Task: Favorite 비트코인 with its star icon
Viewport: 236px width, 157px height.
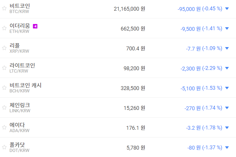Action: pos(4,8)
